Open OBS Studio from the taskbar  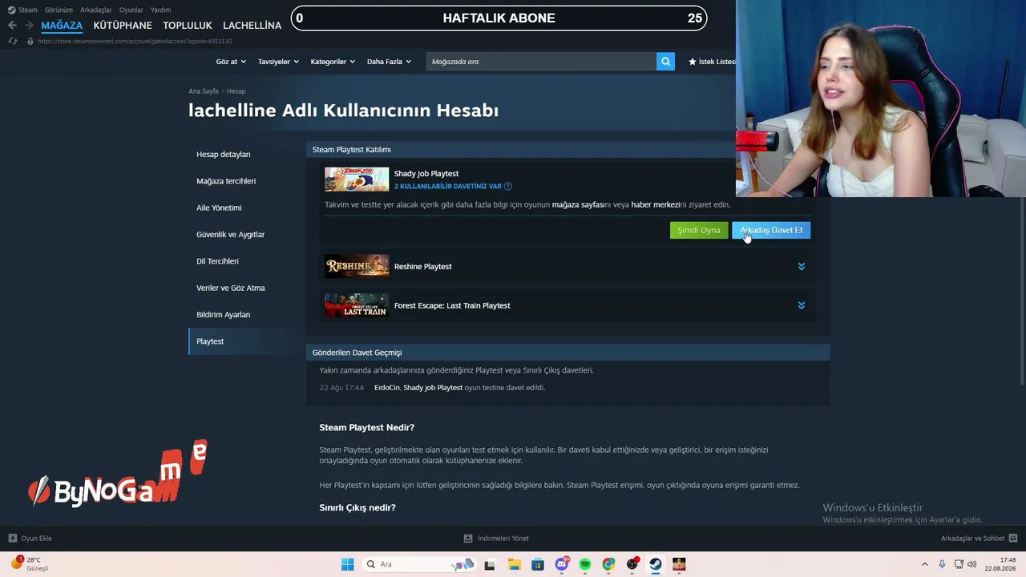(x=632, y=564)
